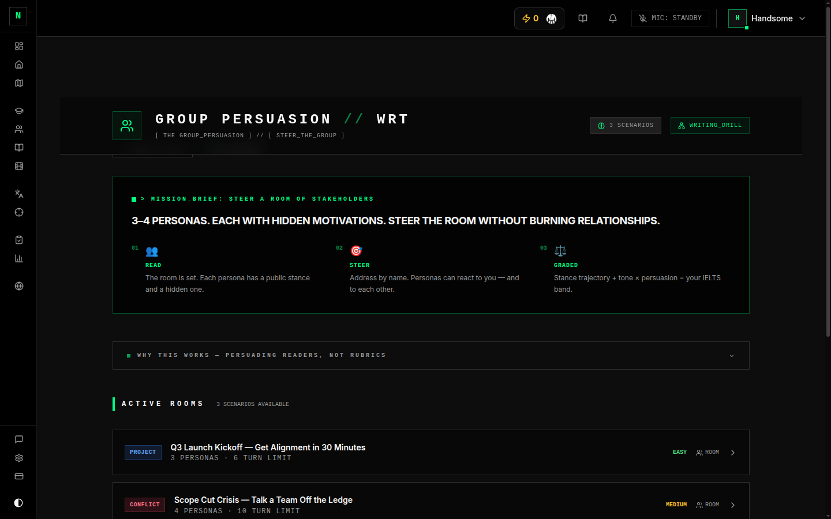Open the graduation cap icon in sidebar
The width and height of the screenshot is (831, 519).
(19, 111)
